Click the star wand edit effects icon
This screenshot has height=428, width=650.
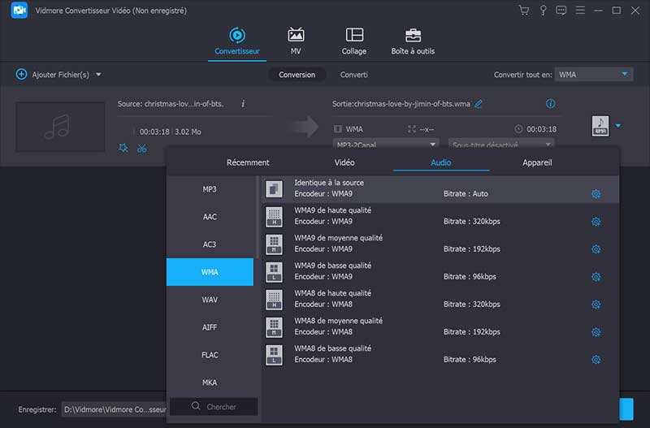click(x=123, y=148)
